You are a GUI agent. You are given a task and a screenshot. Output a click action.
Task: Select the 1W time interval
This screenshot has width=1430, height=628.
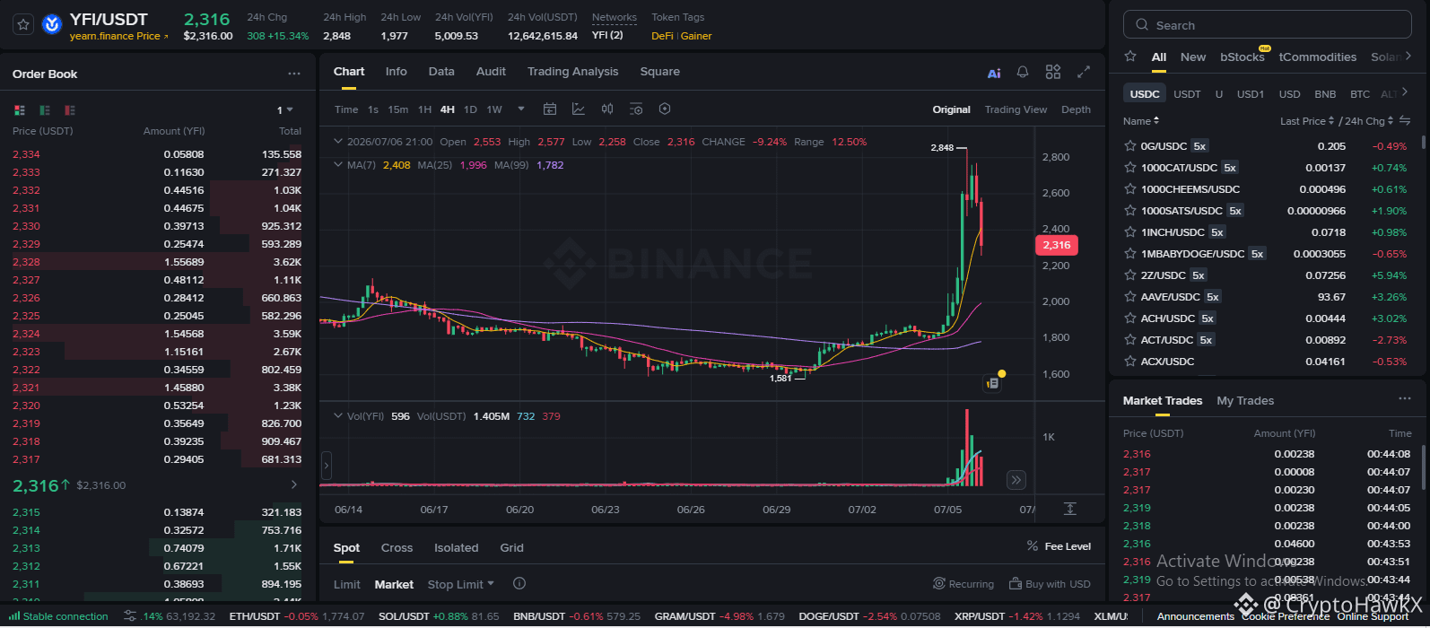coord(494,109)
